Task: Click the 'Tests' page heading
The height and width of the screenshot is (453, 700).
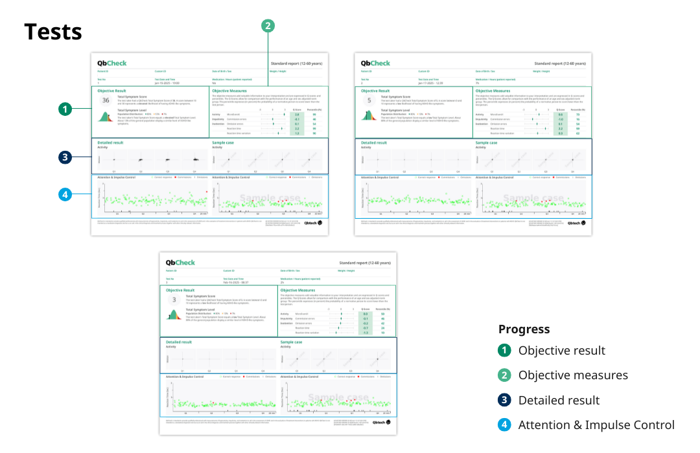Action: (53, 31)
